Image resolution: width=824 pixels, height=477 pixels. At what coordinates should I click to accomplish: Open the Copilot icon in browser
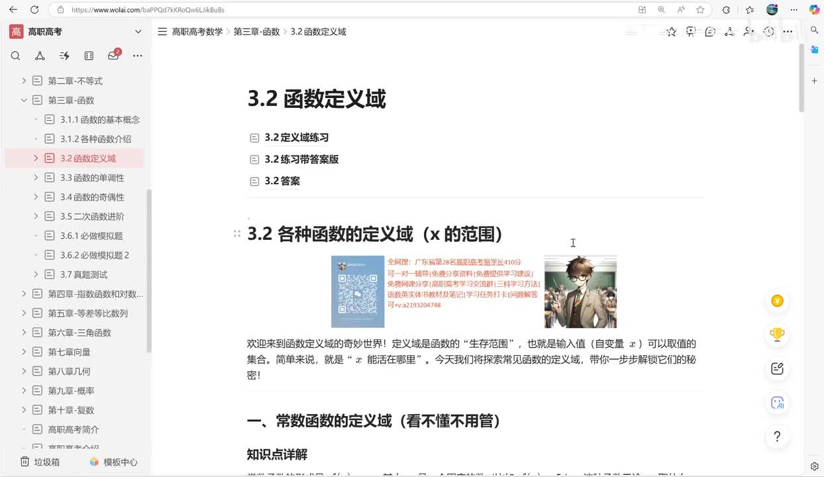coord(814,10)
